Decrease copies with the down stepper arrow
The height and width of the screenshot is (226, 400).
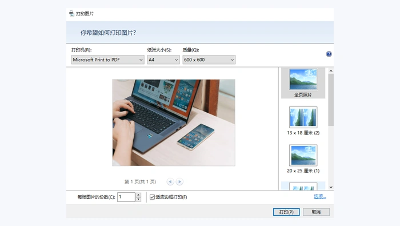(x=138, y=199)
